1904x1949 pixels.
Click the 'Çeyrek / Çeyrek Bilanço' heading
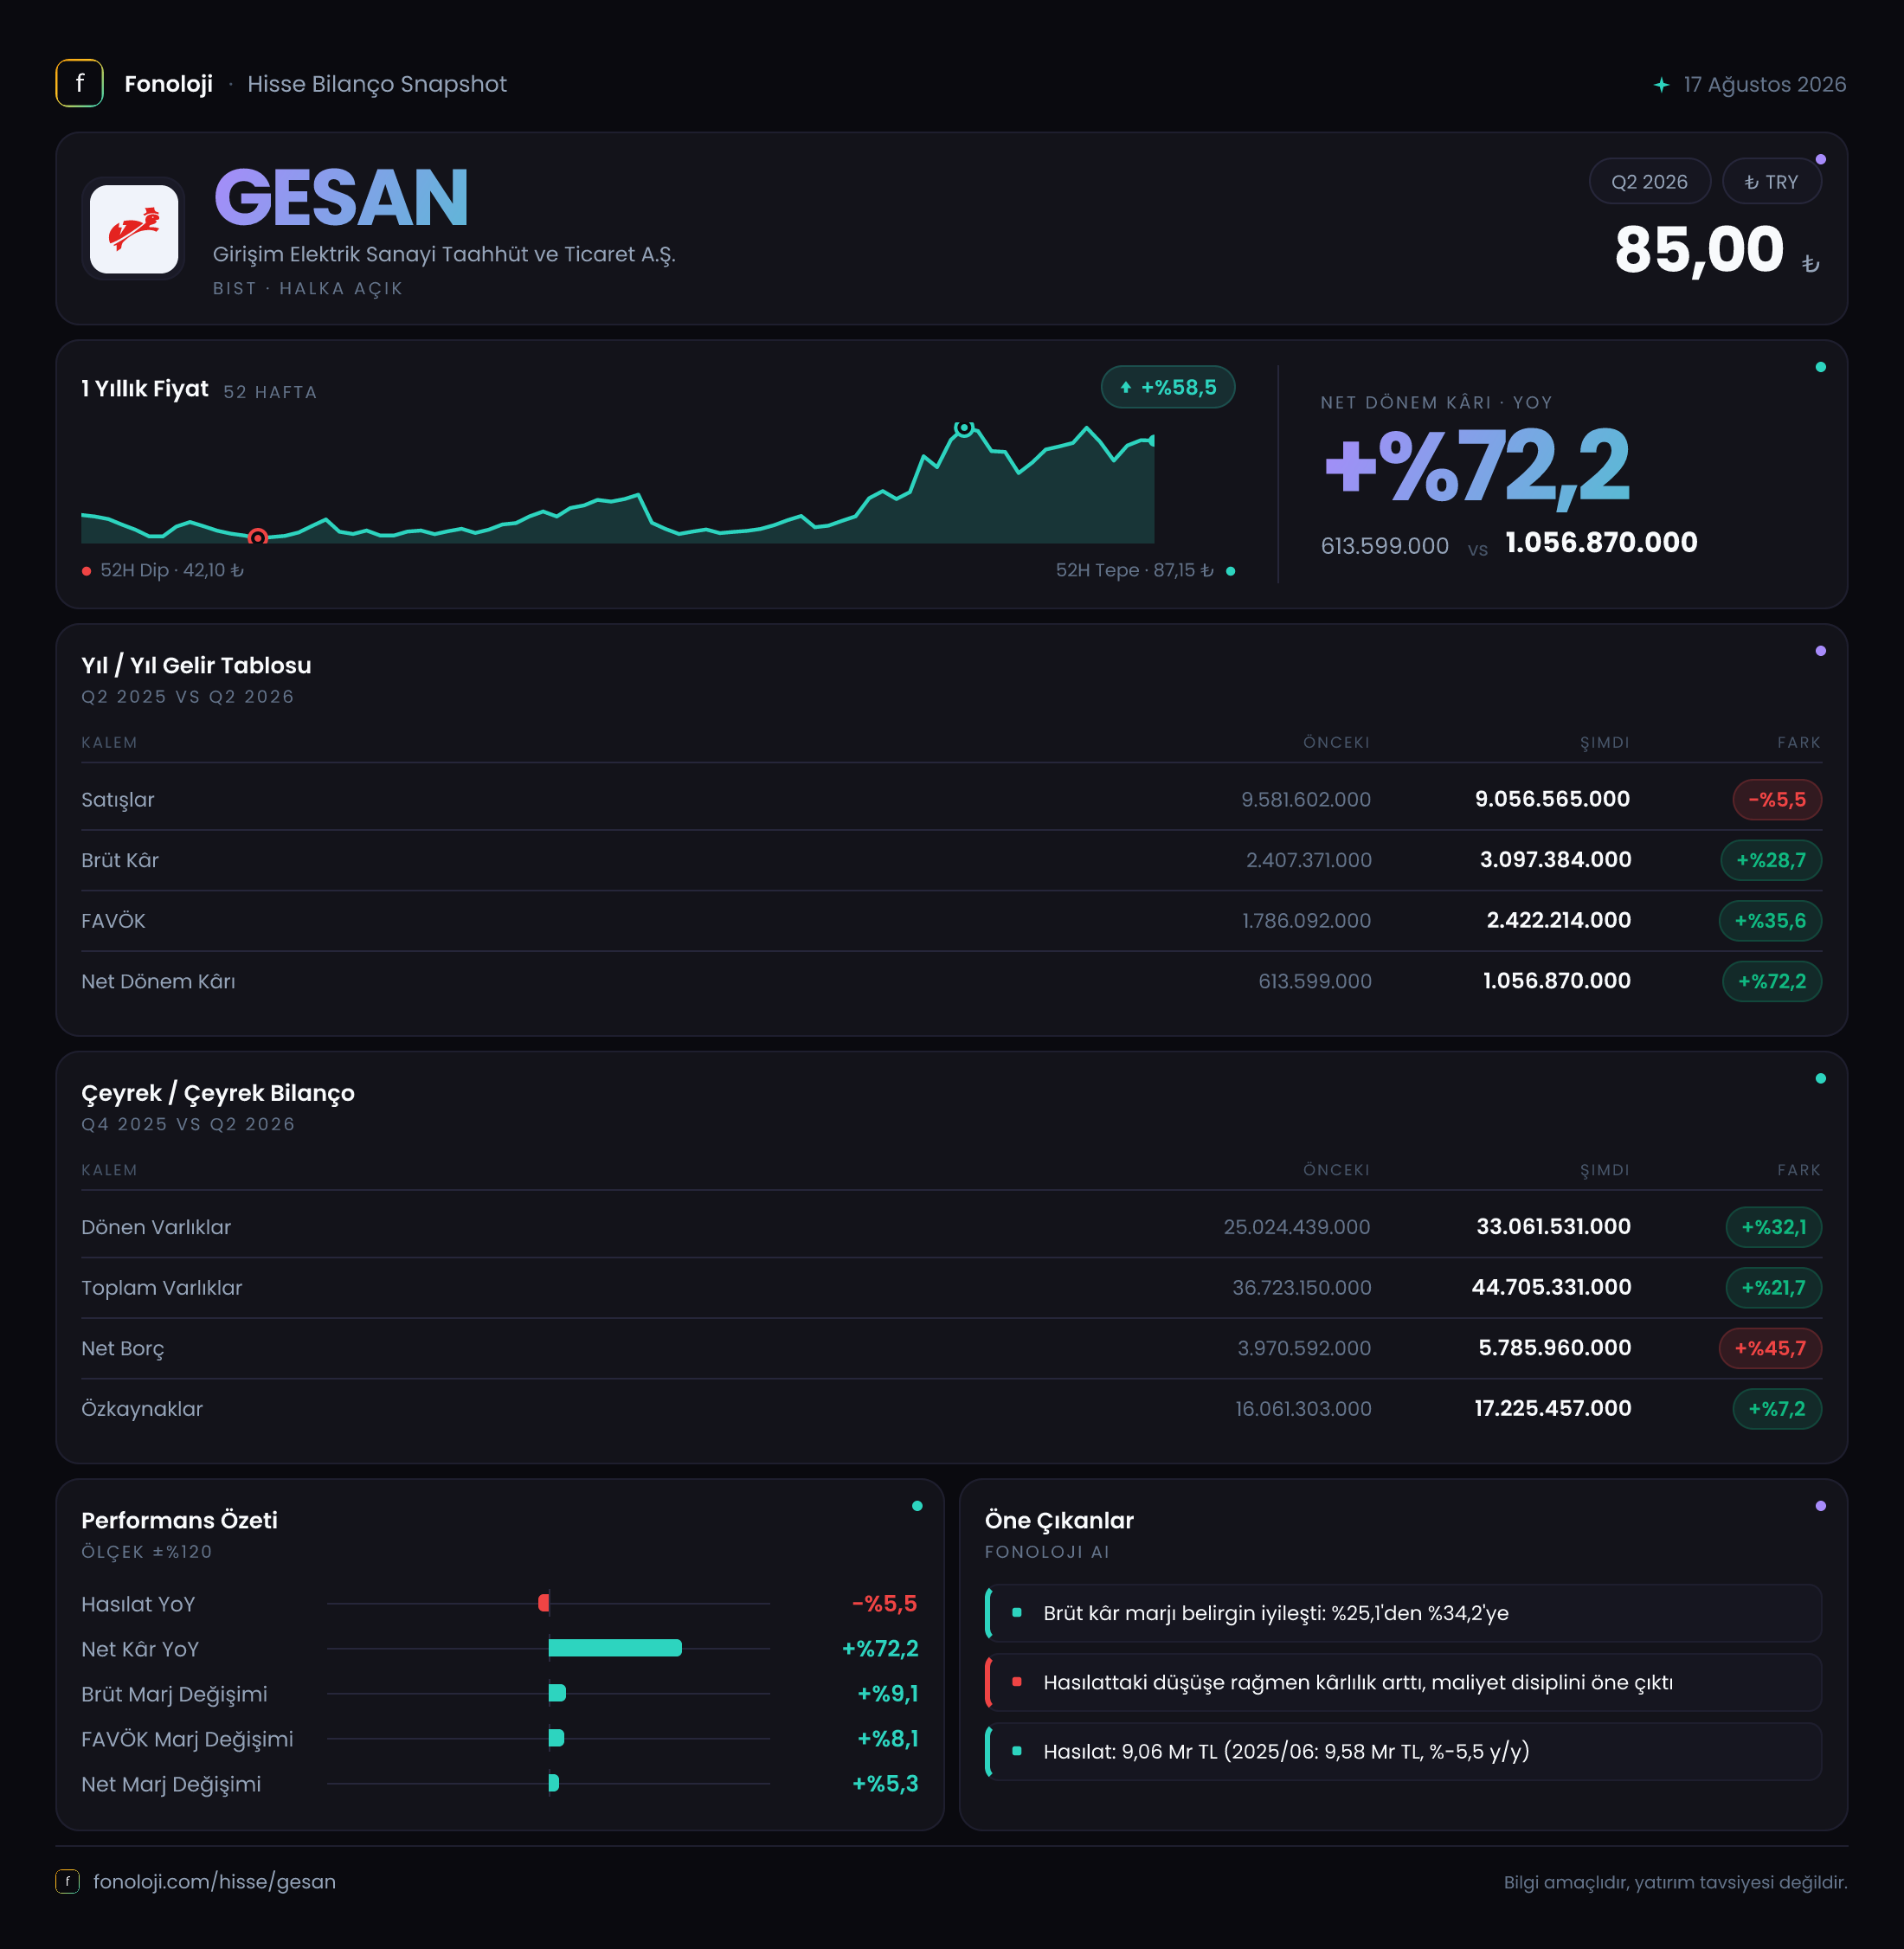[218, 1093]
